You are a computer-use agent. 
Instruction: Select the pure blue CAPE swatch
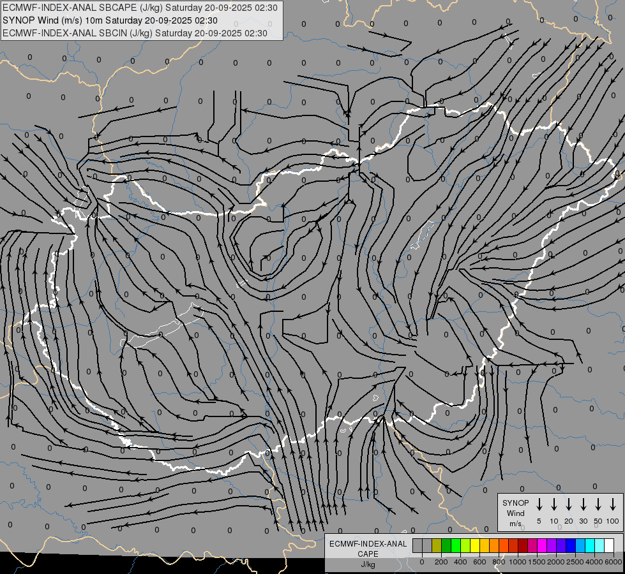click(570, 545)
